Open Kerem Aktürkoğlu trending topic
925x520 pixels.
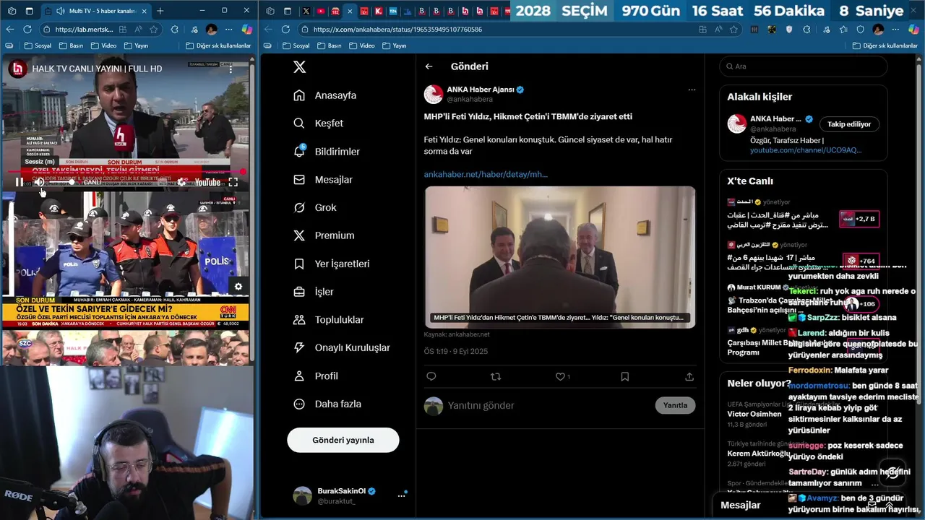tap(759, 454)
